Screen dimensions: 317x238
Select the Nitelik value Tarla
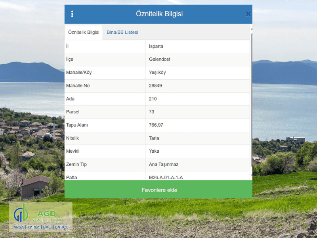point(154,138)
